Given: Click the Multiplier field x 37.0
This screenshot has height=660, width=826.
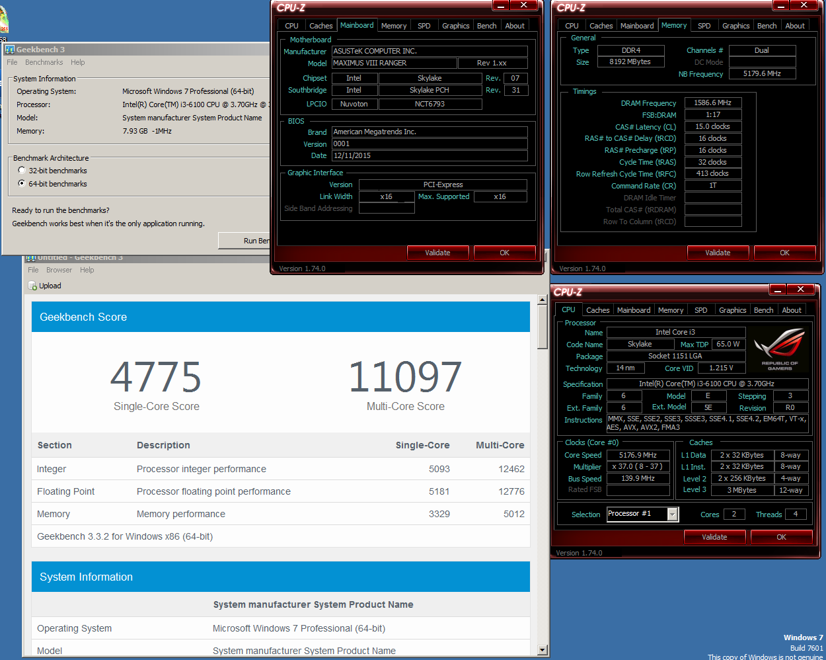Looking at the screenshot, I should 638,466.
